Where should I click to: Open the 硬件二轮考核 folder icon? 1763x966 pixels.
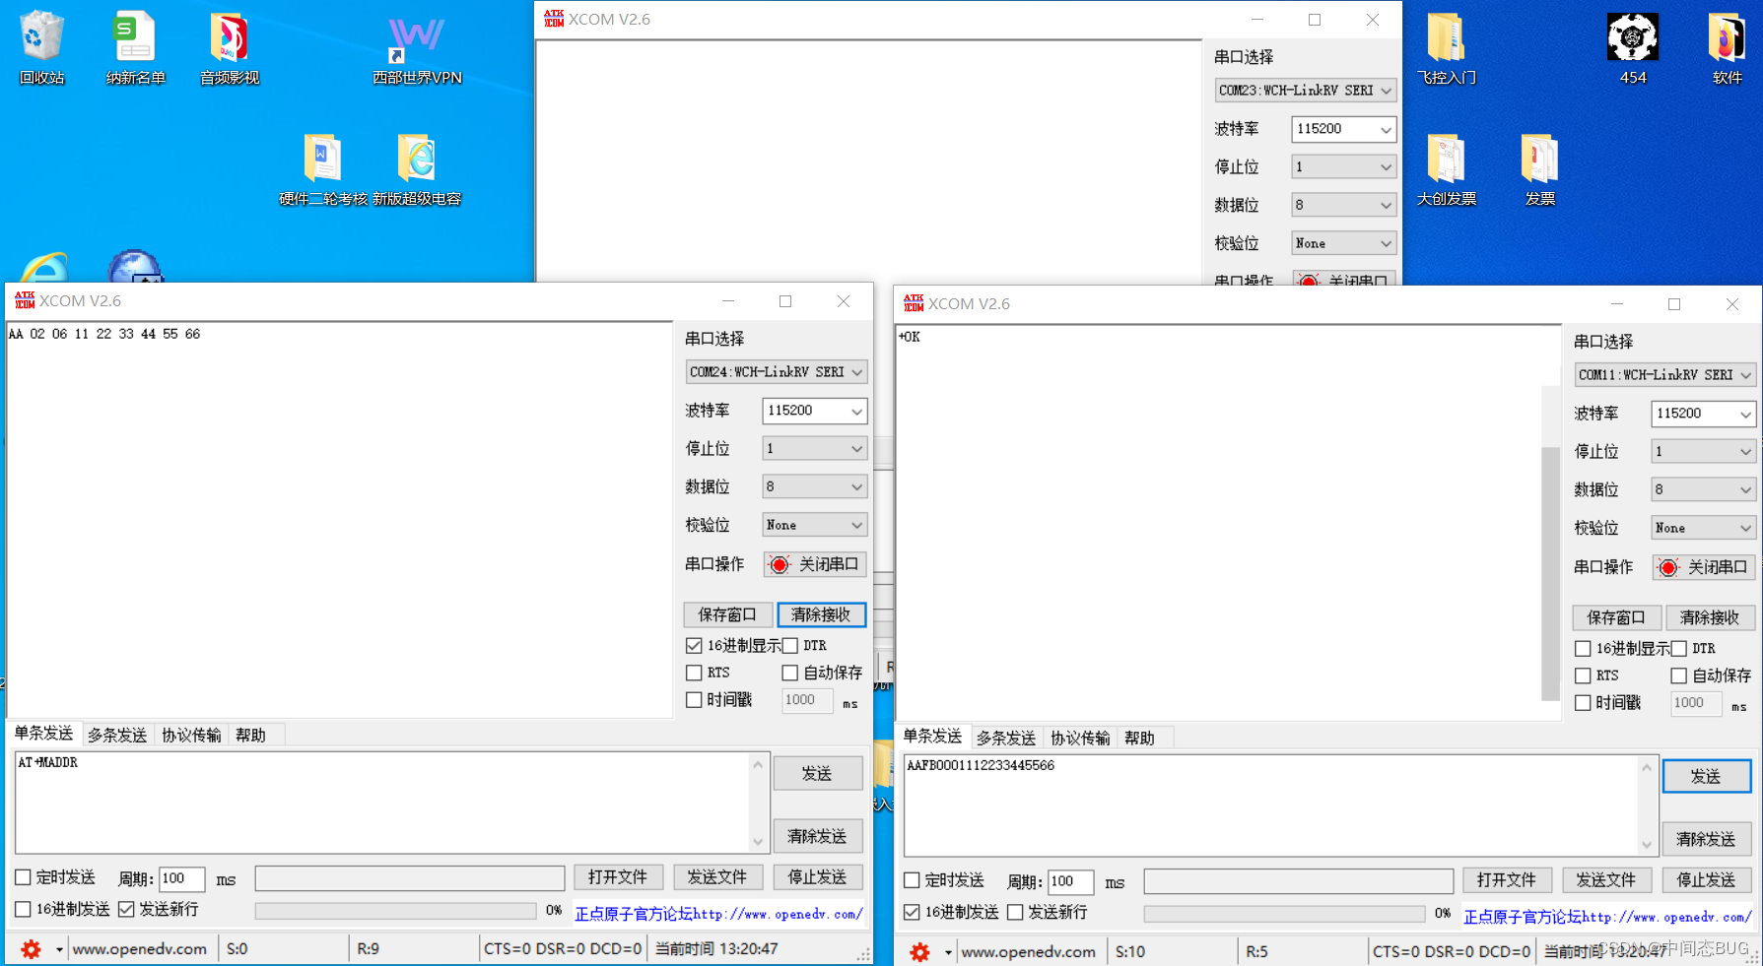pyautogui.click(x=322, y=168)
